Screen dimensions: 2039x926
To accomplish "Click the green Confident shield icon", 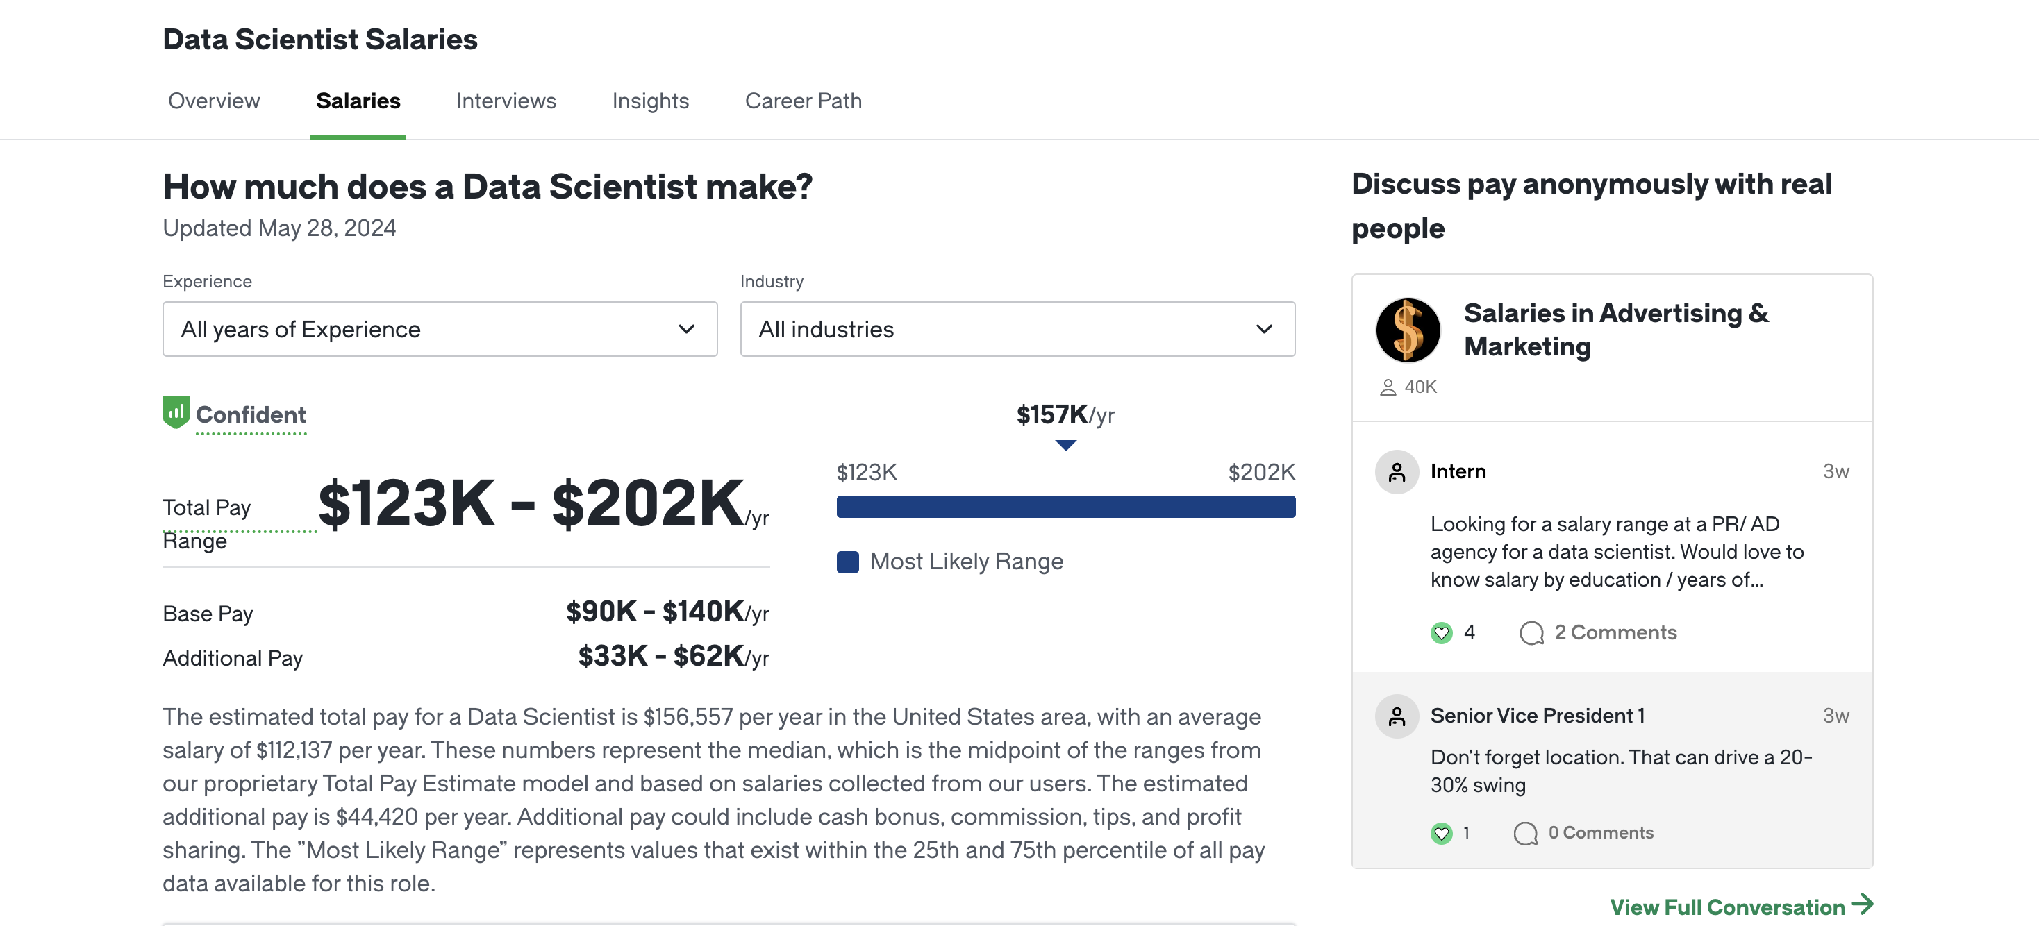I will [176, 412].
